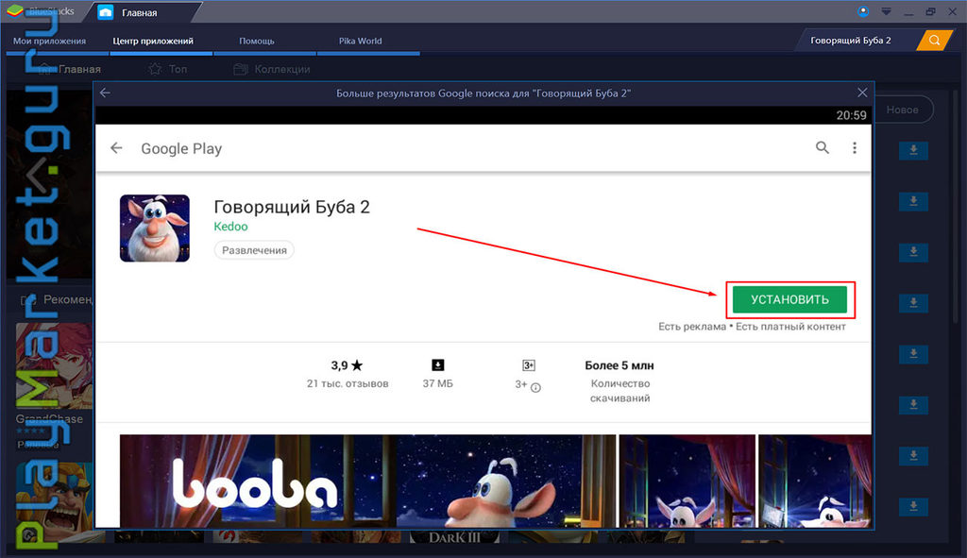Screen dimensions: 967x558
Task: Open the age rating info circle
Action: (536, 387)
